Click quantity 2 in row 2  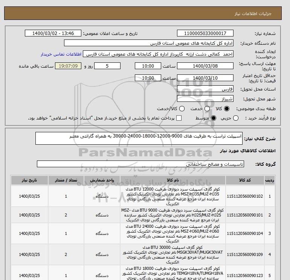[66, 215]
